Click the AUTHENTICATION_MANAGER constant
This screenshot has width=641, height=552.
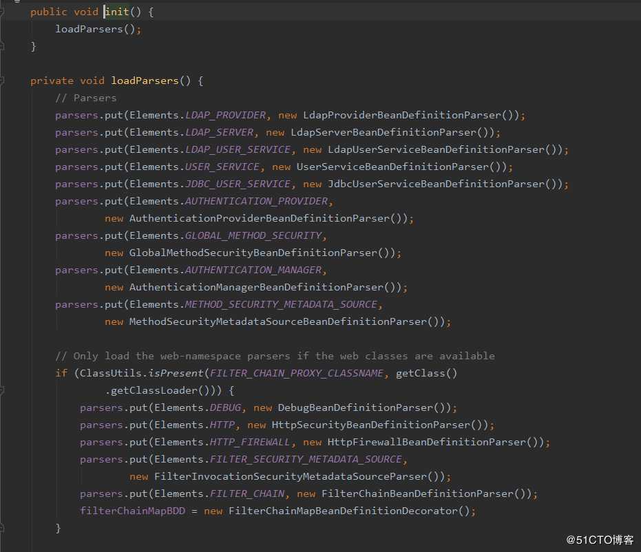point(253,270)
